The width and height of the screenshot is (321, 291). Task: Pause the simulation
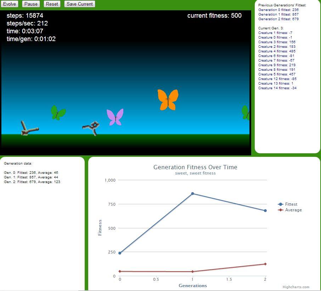31,4
